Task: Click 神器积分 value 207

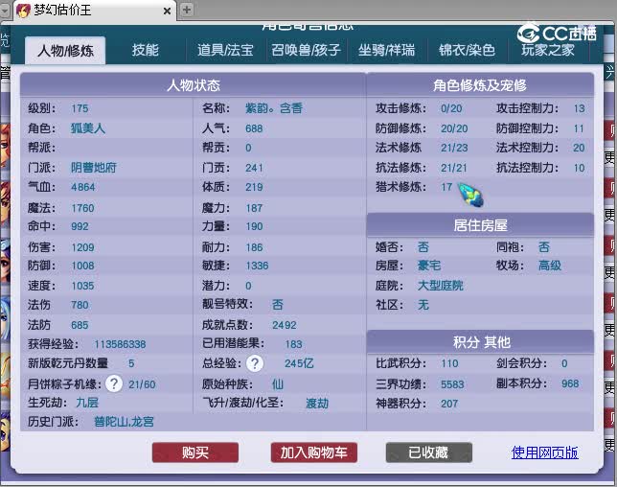Action: click(x=449, y=404)
